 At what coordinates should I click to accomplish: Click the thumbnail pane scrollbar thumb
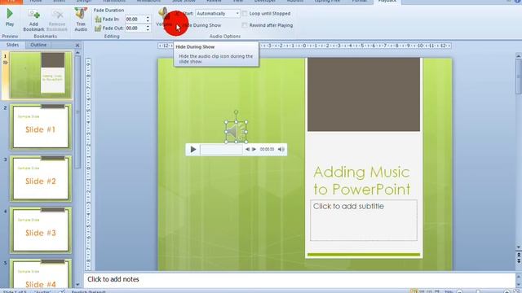tap(77, 112)
